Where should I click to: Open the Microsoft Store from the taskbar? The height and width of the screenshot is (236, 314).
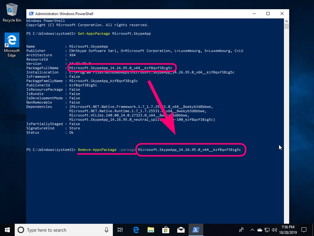coord(166,230)
